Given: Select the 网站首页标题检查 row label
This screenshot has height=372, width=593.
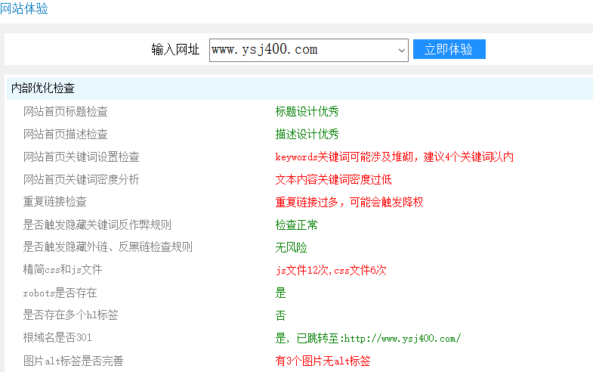Looking at the screenshot, I should pos(66,112).
